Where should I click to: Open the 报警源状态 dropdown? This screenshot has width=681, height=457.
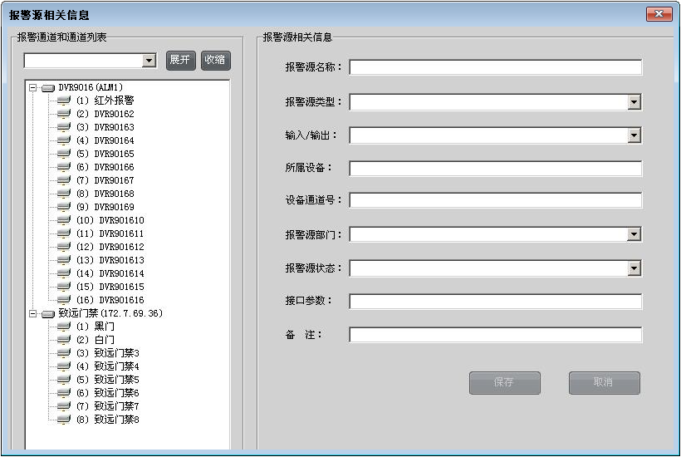[634, 268]
